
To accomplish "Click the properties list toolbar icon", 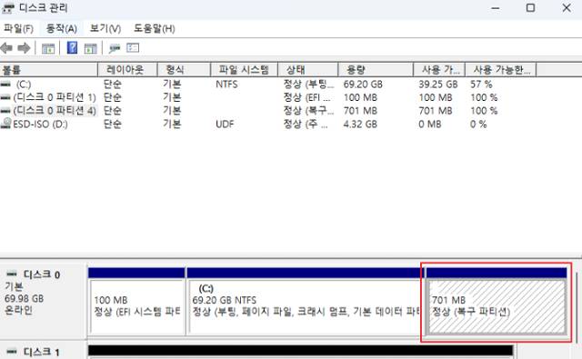I will [133, 48].
